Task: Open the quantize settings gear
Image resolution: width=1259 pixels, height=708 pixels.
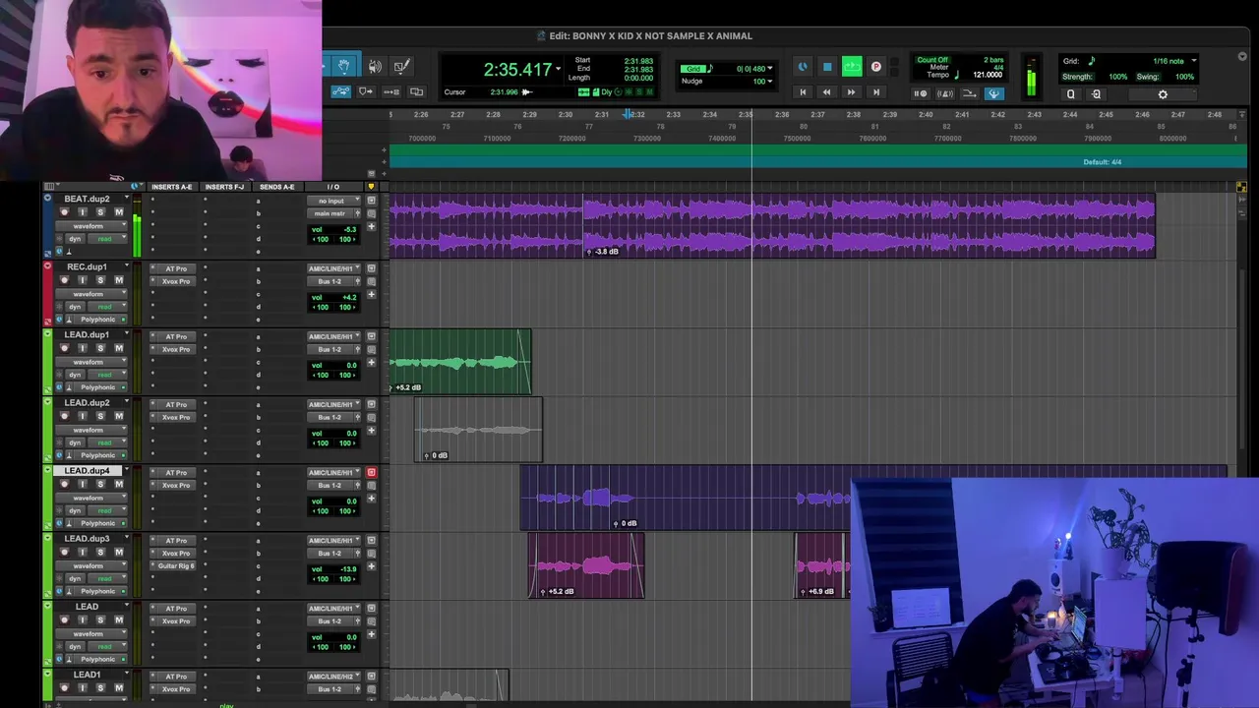Action: (x=1163, y=94)
